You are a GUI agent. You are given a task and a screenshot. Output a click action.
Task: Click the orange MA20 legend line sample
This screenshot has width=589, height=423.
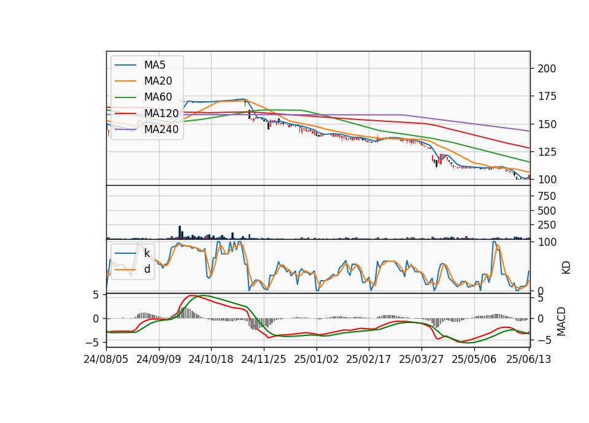pos(125,81)
